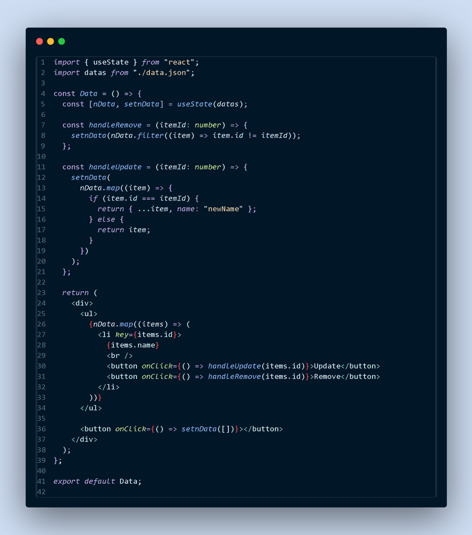Click handleRemove(items.id) call on line 31

257,377
